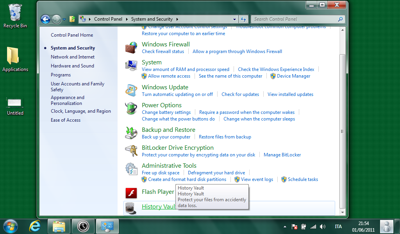The height and width of the screenshot is (234, 400).
Task: Open Manage BitLocker link
Action: point(282,155)
